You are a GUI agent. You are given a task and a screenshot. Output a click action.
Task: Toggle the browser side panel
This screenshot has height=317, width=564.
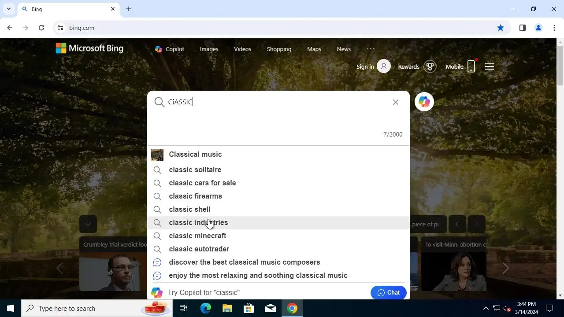[x=523, y=28]
